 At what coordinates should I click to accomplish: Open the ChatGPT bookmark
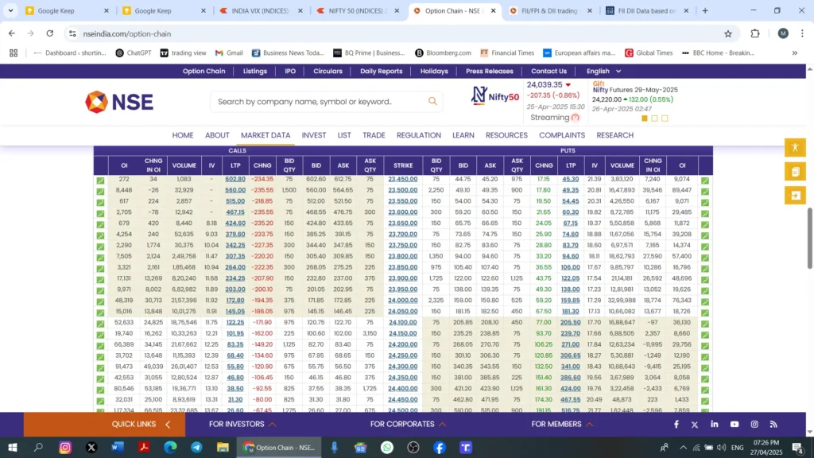134,53
